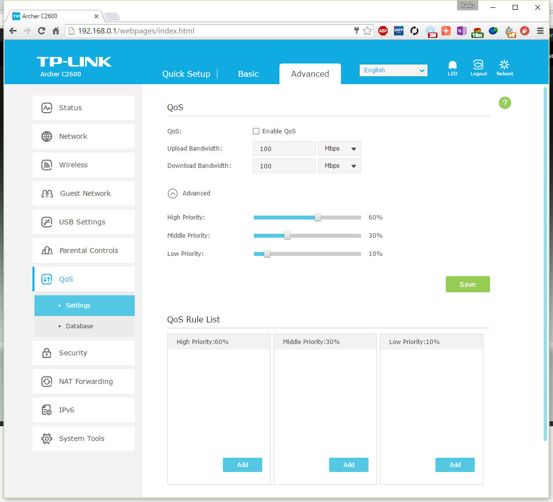Click the High Priority slider handle
This screenshot has height=502, width=553.
(318, 218)
